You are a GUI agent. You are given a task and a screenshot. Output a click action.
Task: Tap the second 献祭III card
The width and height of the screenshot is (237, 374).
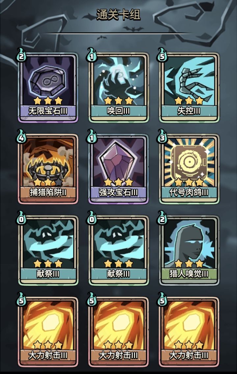click(118, 251)
